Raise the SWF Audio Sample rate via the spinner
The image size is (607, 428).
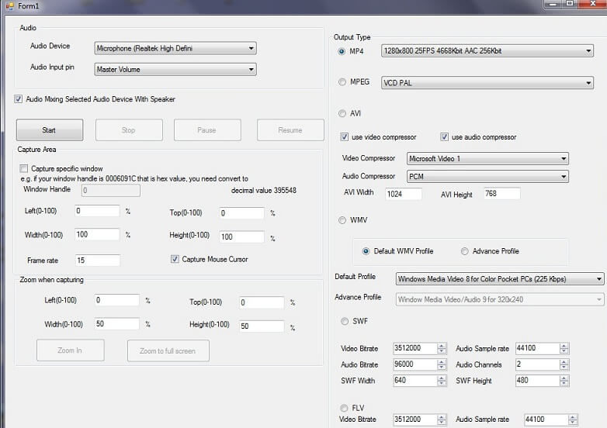click(x=564, y=346)
